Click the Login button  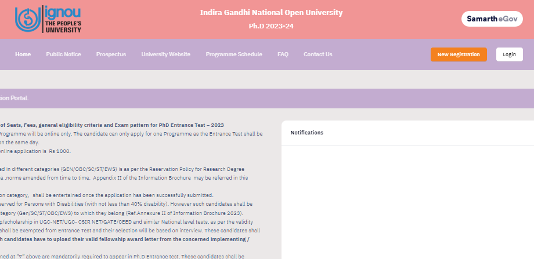coord(509,54)
